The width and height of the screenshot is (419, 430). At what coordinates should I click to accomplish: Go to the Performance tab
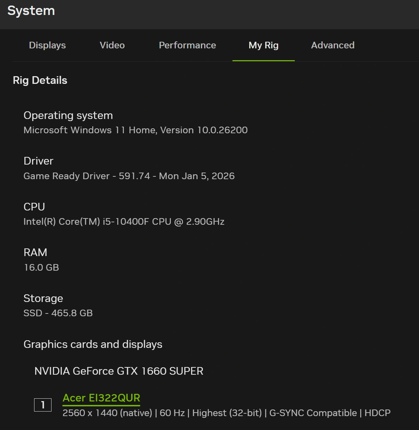click(x=187, y=45)
